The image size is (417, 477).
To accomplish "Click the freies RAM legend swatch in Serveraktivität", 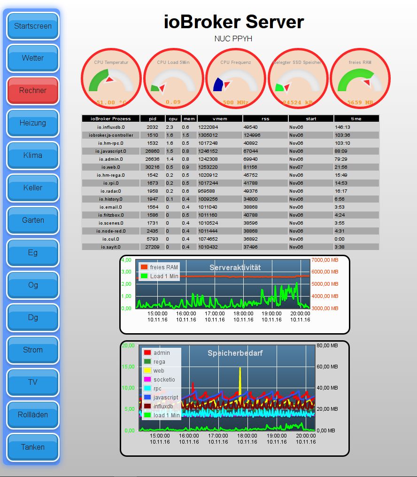I will (144, 267).
